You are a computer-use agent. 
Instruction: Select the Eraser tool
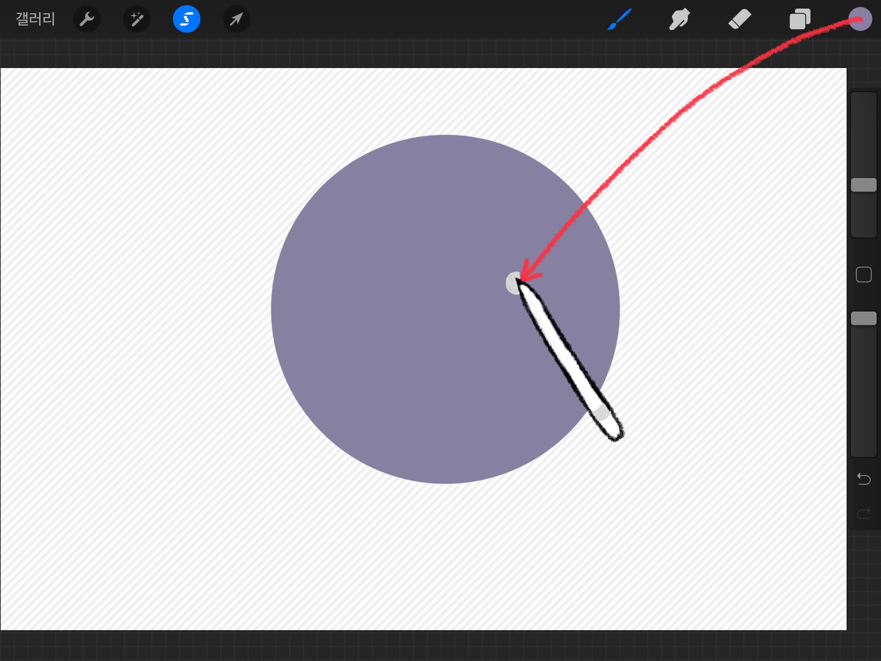[739, 19]
